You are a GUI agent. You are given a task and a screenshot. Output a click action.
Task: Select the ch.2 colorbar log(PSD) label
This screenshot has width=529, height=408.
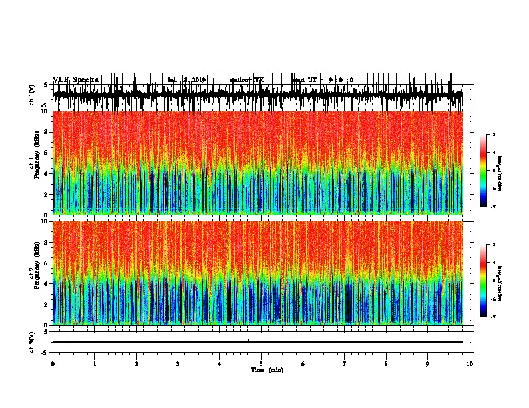[x=500, y=283]
